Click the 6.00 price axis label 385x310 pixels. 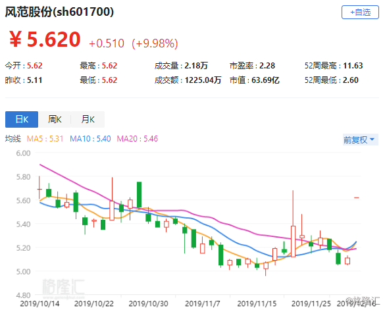coord(23,153)
